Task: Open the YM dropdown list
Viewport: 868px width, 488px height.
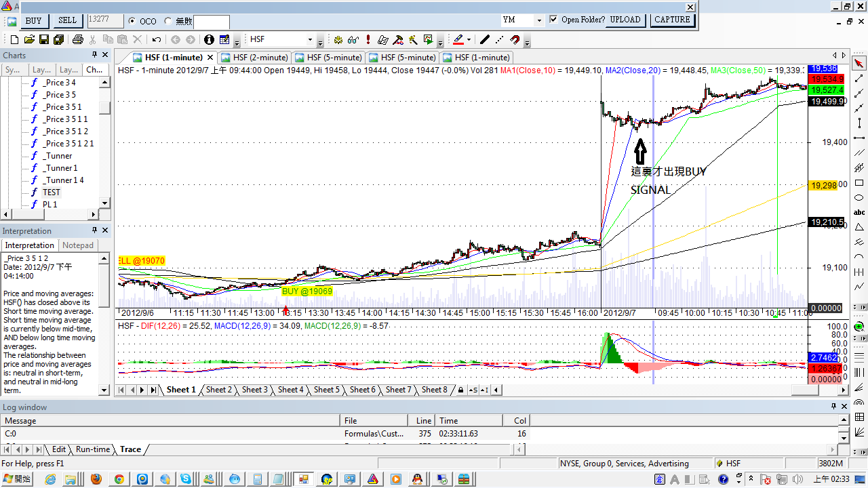Action: 539,20
